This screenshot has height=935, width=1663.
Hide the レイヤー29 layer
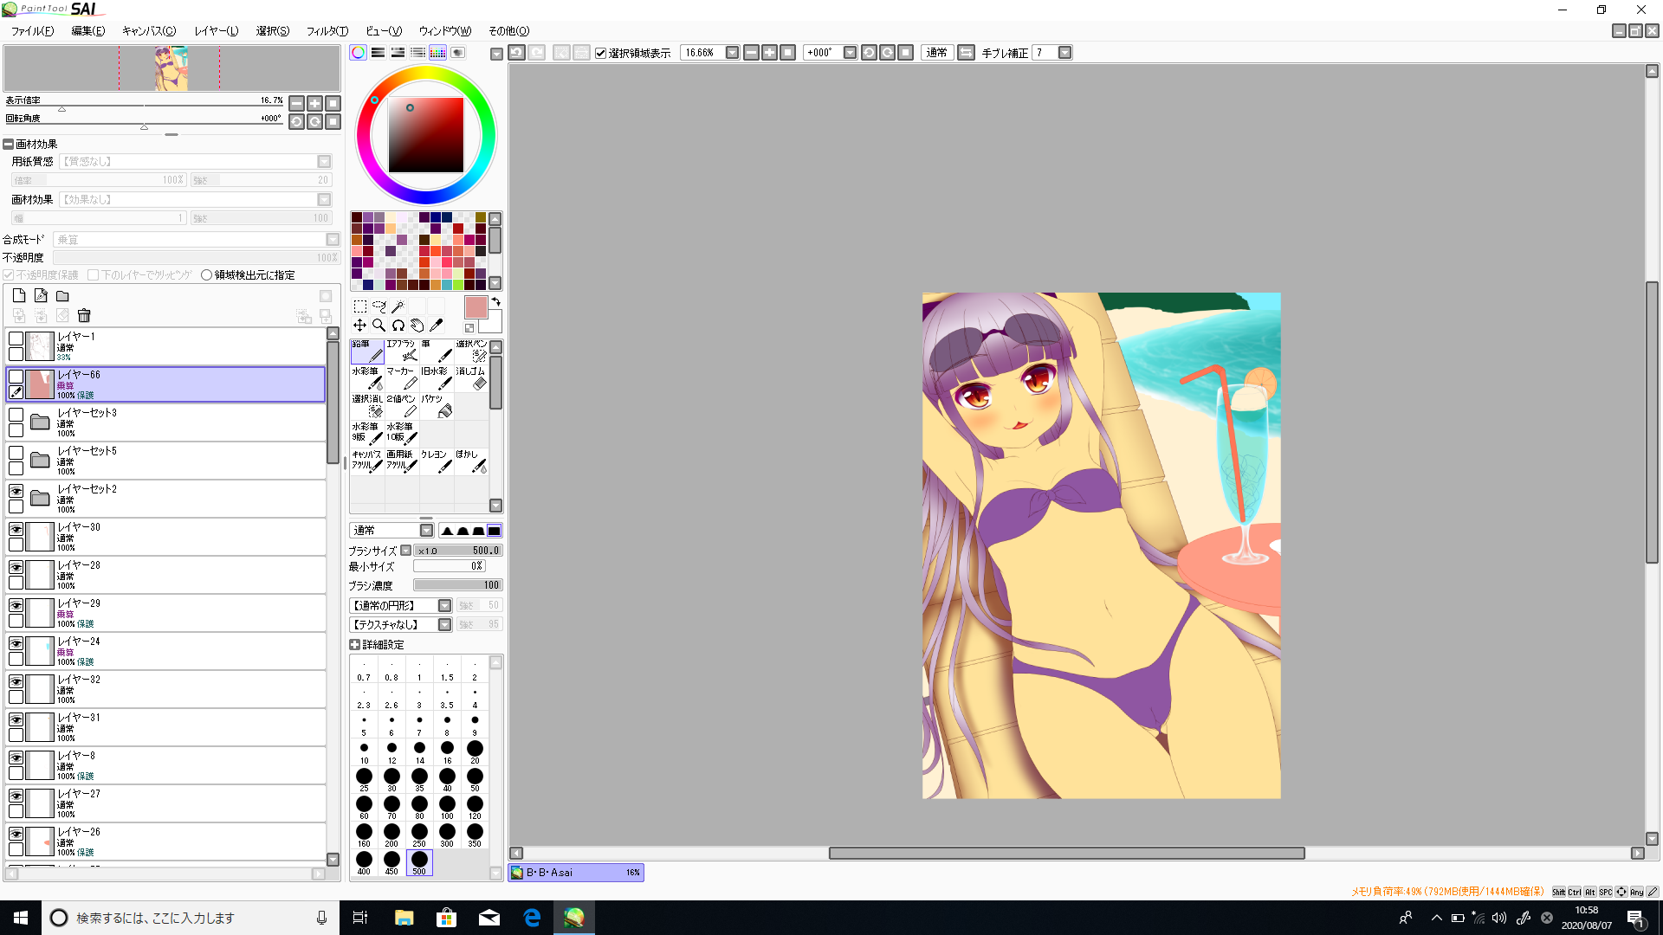tap(16, 605)
